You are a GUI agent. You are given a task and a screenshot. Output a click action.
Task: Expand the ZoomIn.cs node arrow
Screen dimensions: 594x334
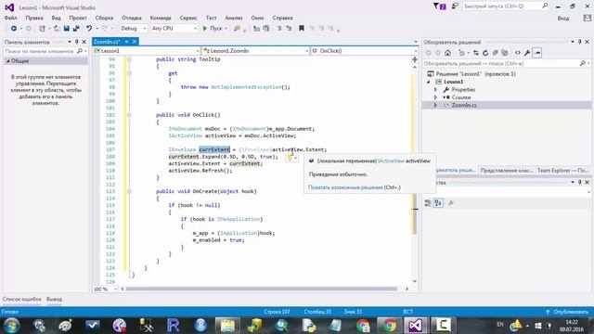pyautogui.click(x=435, y=105)
